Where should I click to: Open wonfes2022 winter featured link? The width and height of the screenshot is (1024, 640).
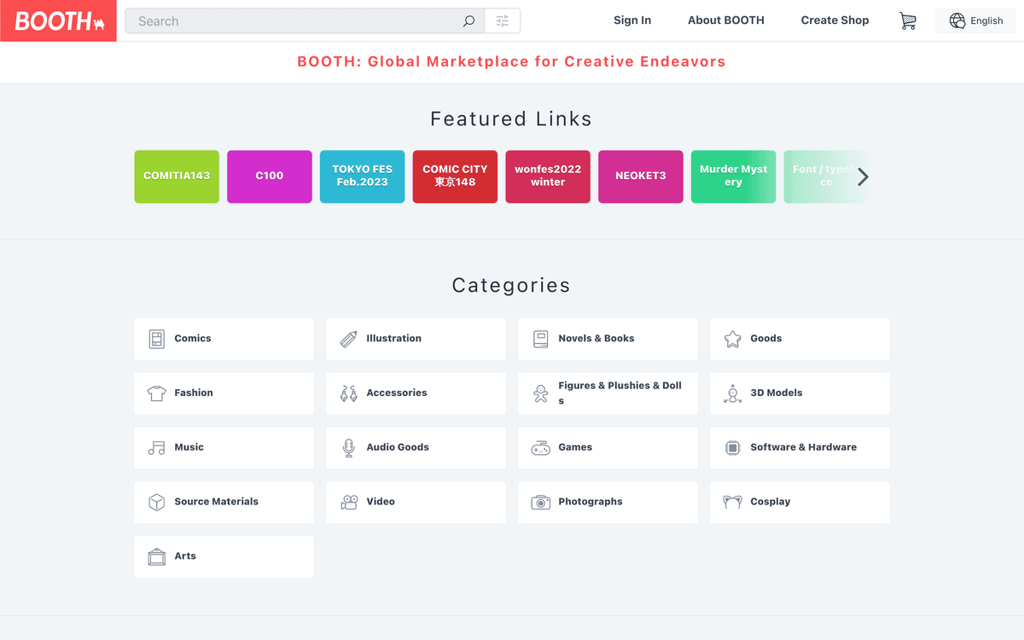coord(548,177)
